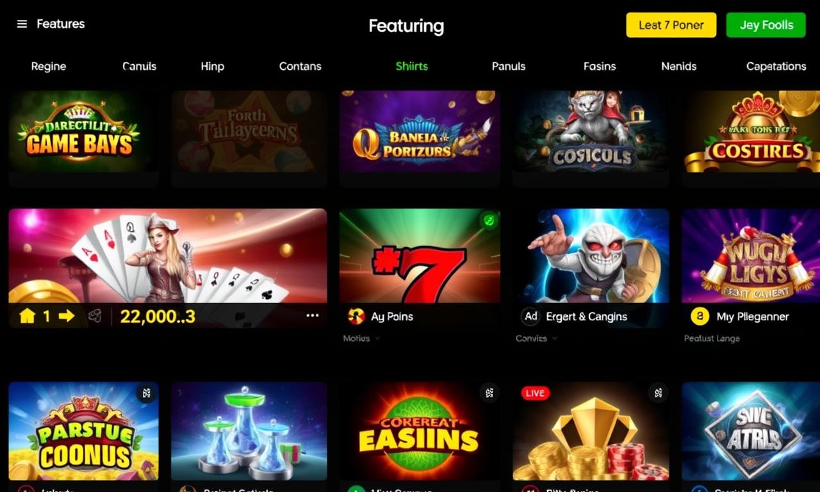Open the Peatust Langs selector
The width and height of the screenshot is (820, 492).
712,338
